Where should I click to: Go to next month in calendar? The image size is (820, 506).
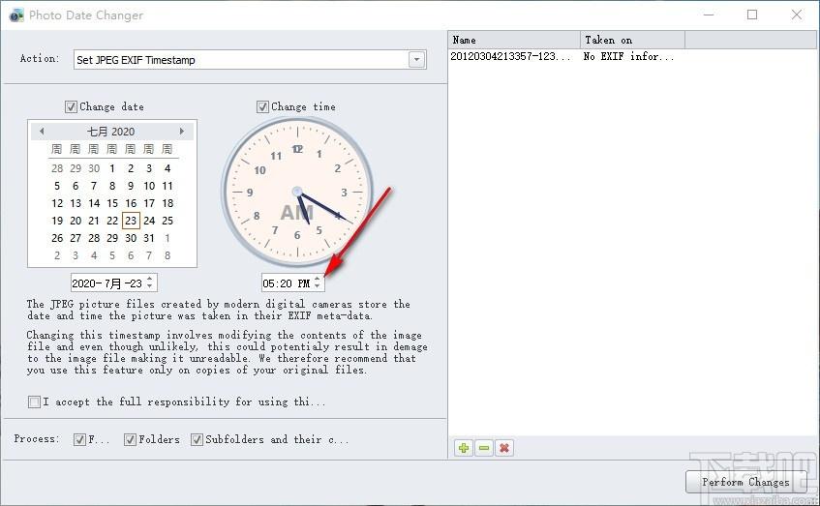[181, 132]
